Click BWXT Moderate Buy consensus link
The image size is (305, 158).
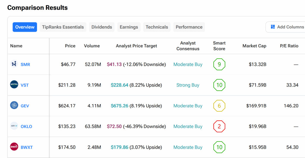[188, 147]
